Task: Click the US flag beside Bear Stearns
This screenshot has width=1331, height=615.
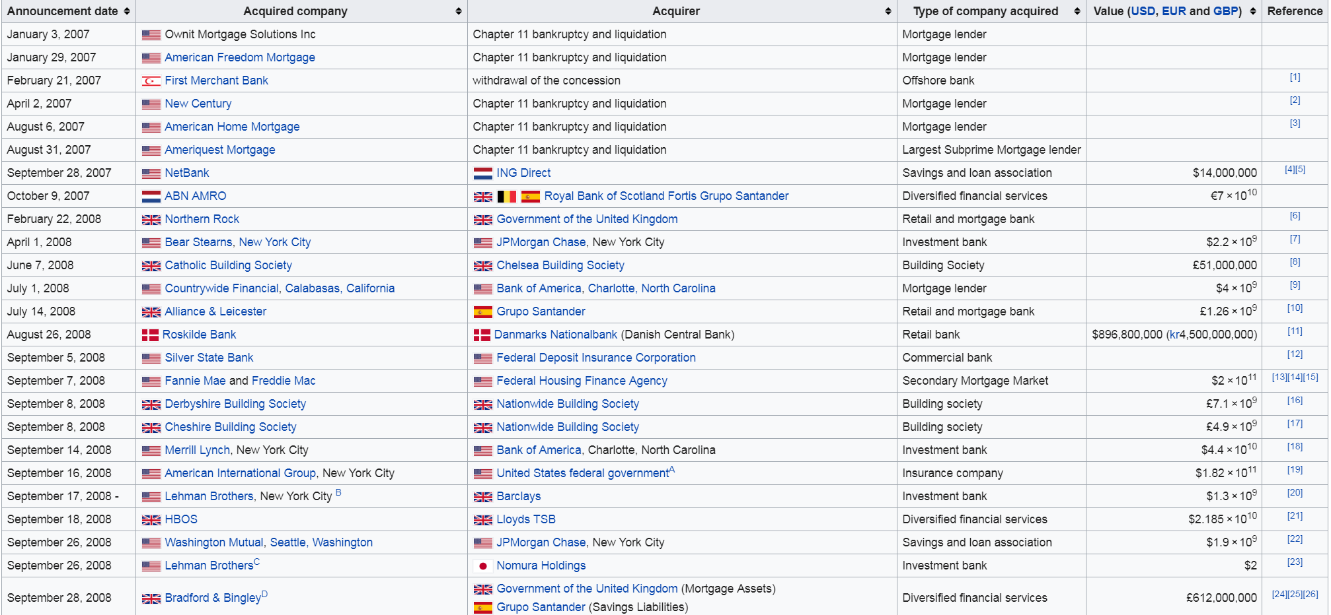Action: 151,243
